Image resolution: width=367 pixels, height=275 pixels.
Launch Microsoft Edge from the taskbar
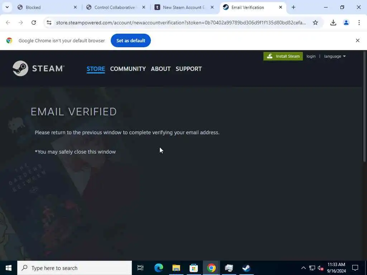pos(158,268)
